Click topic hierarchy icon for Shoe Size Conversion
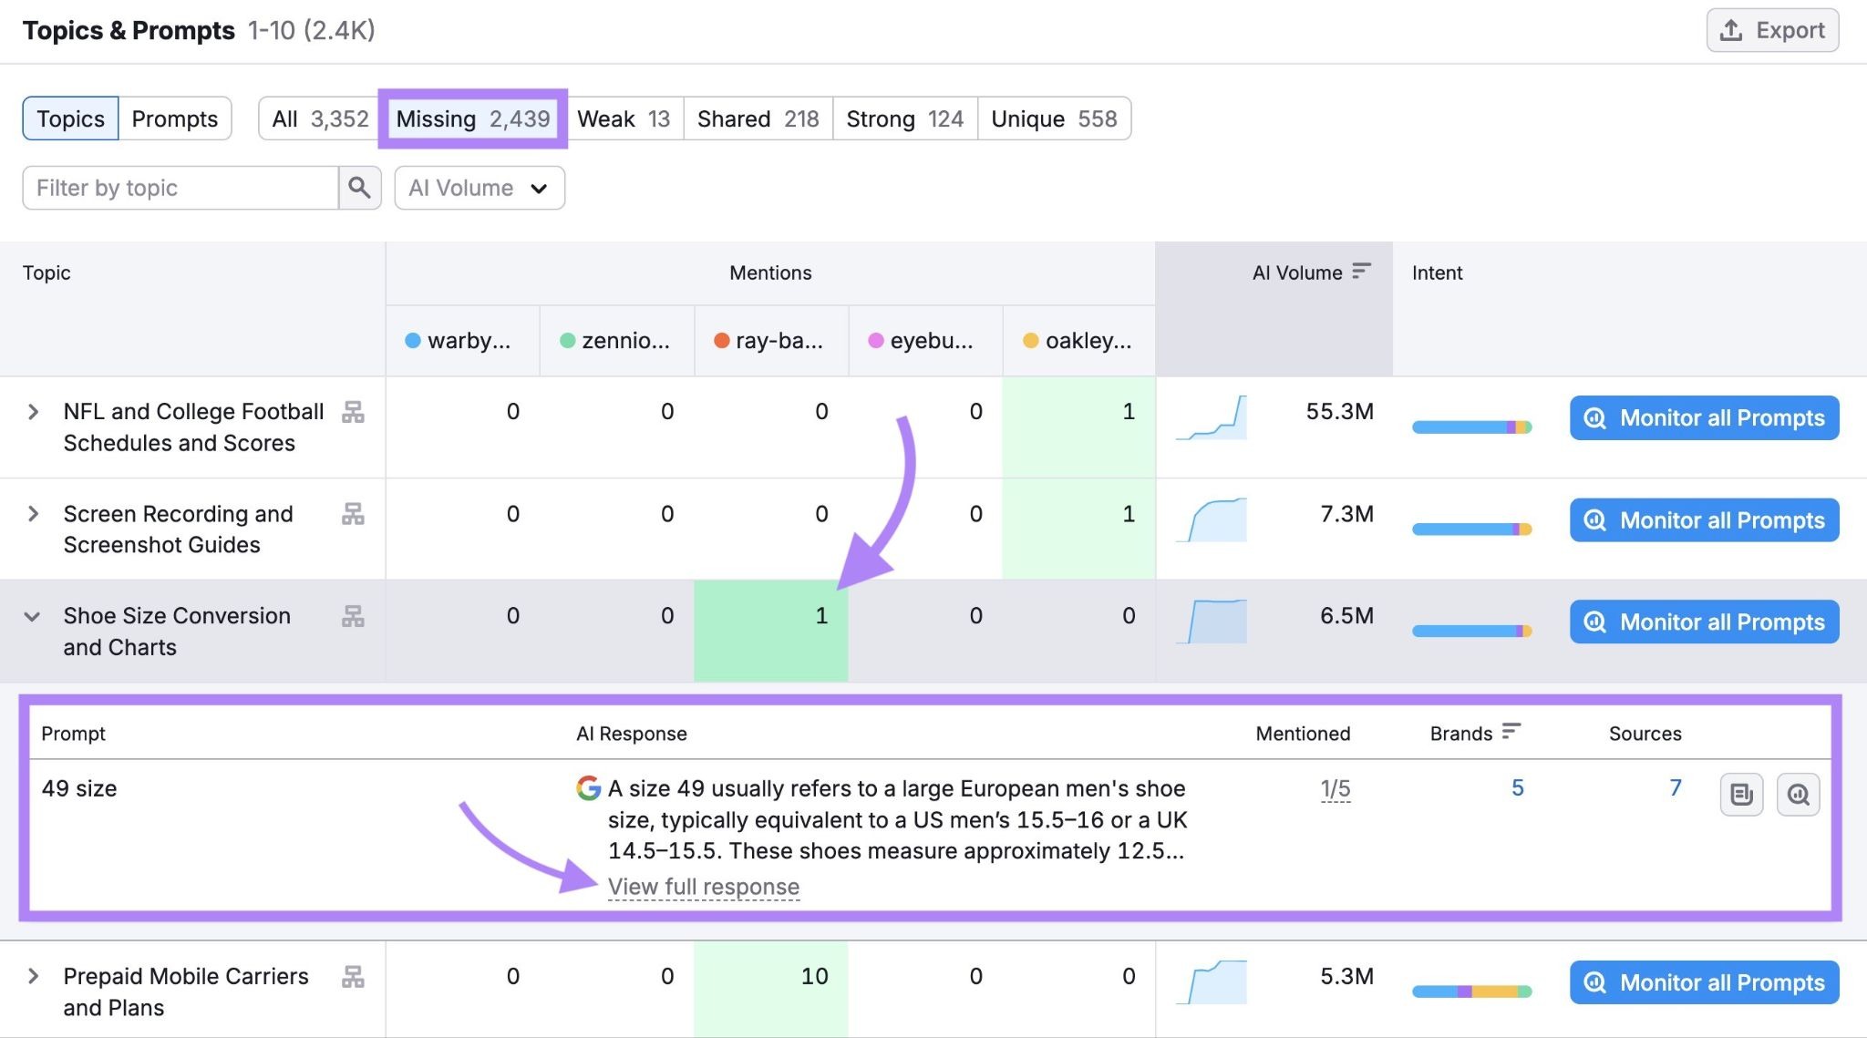The height and width of the screenshot is (1038, 1867). coord(353,616)
